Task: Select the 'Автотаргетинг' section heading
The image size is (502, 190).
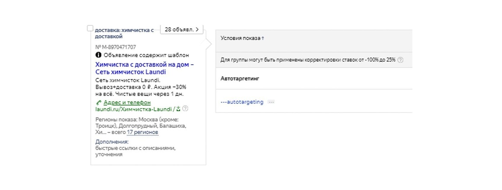Action: (240, 78)
